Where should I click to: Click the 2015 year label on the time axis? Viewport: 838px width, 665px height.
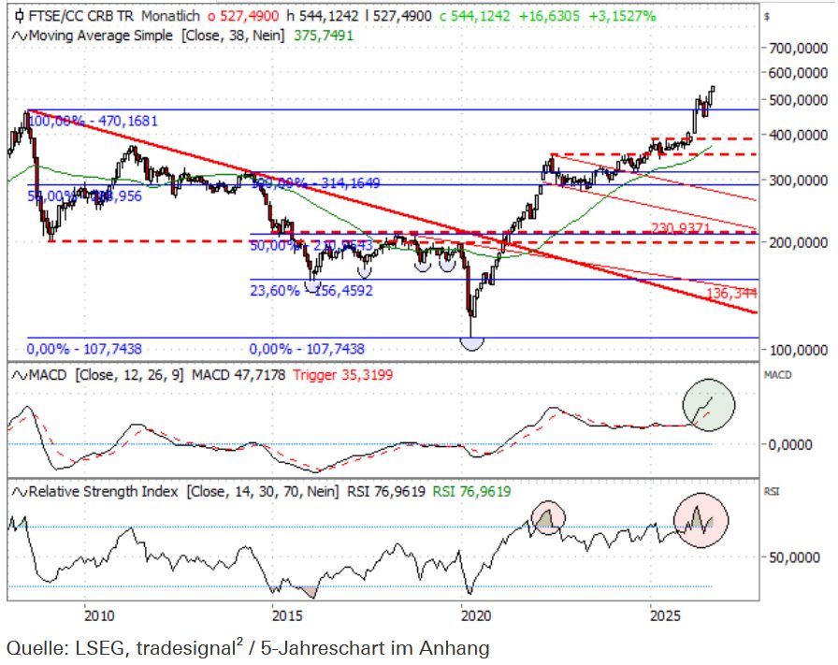point(287,616)
